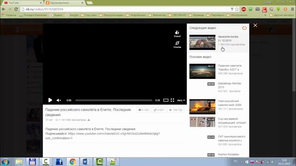The image size is (296, 166).
Task: Bookmark this page with the star icon
Action: [x=237, y=9]
